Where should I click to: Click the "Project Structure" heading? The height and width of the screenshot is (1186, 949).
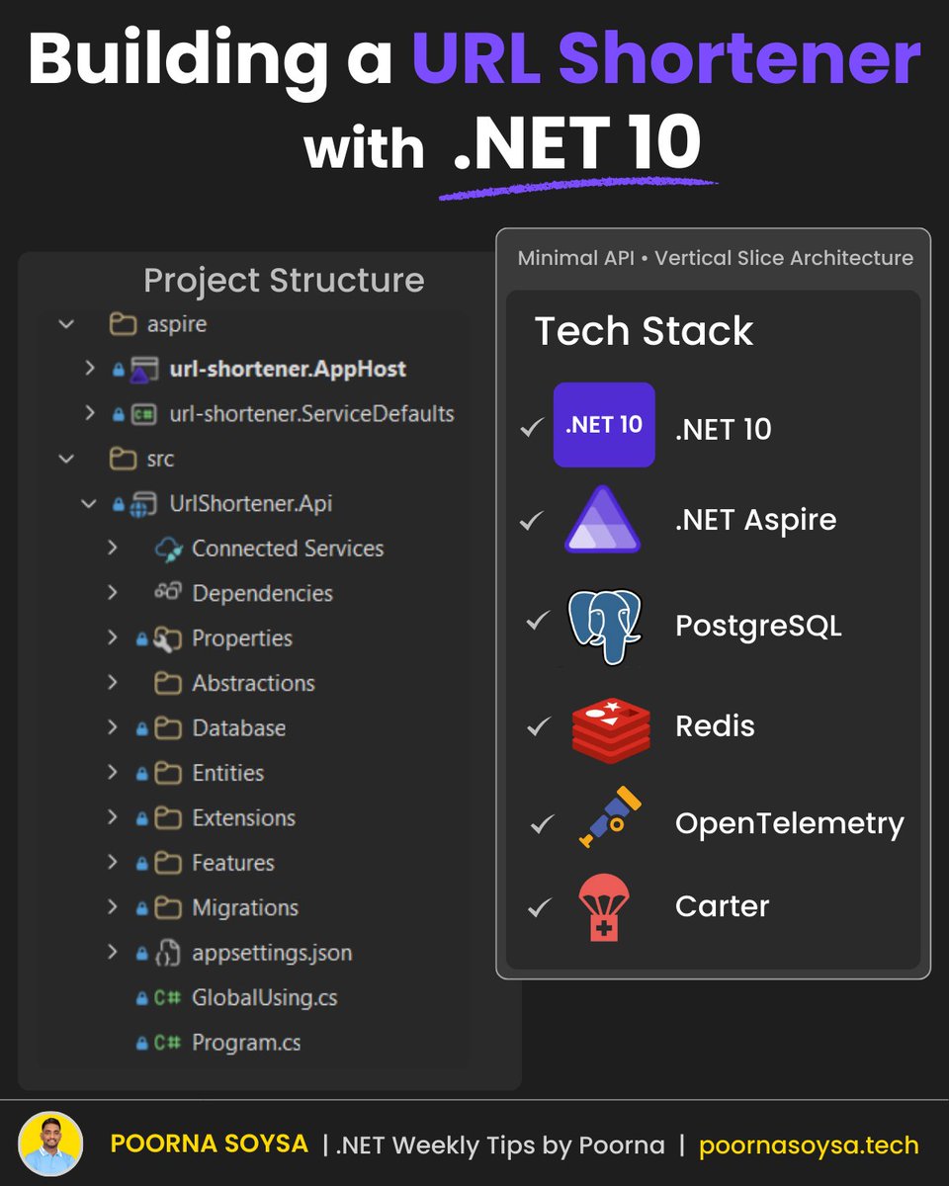tap(284, 281)
